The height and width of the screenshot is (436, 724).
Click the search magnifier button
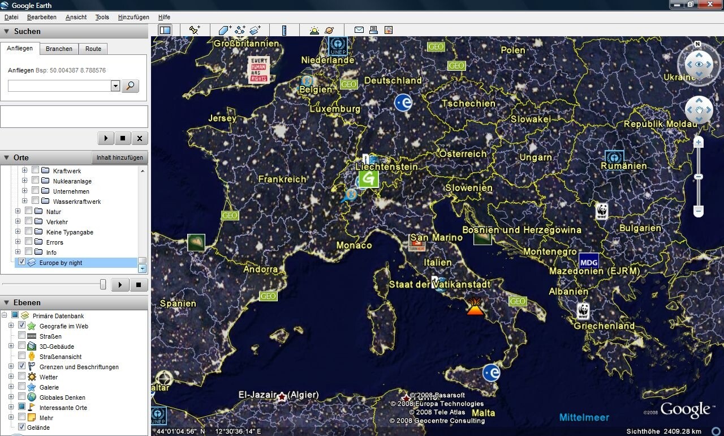(130, 86)
